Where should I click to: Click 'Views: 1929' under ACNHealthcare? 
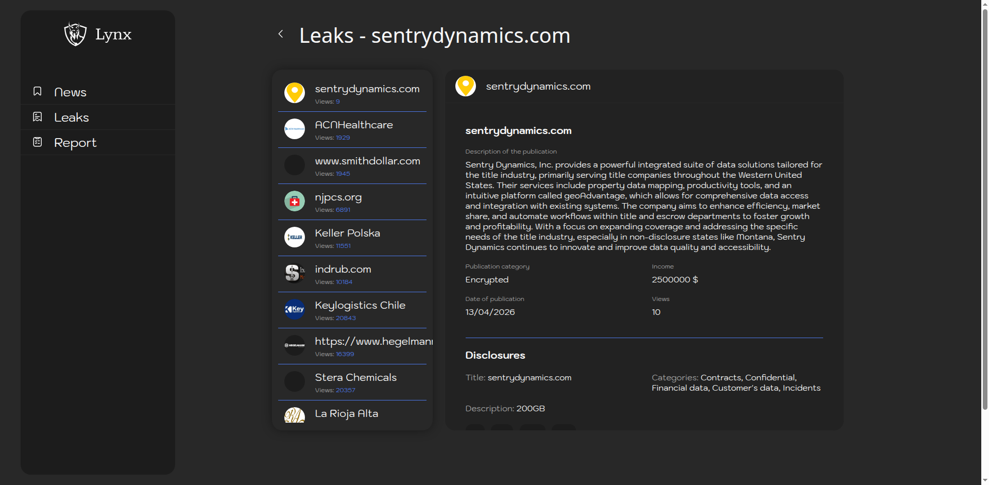[332, 138]
